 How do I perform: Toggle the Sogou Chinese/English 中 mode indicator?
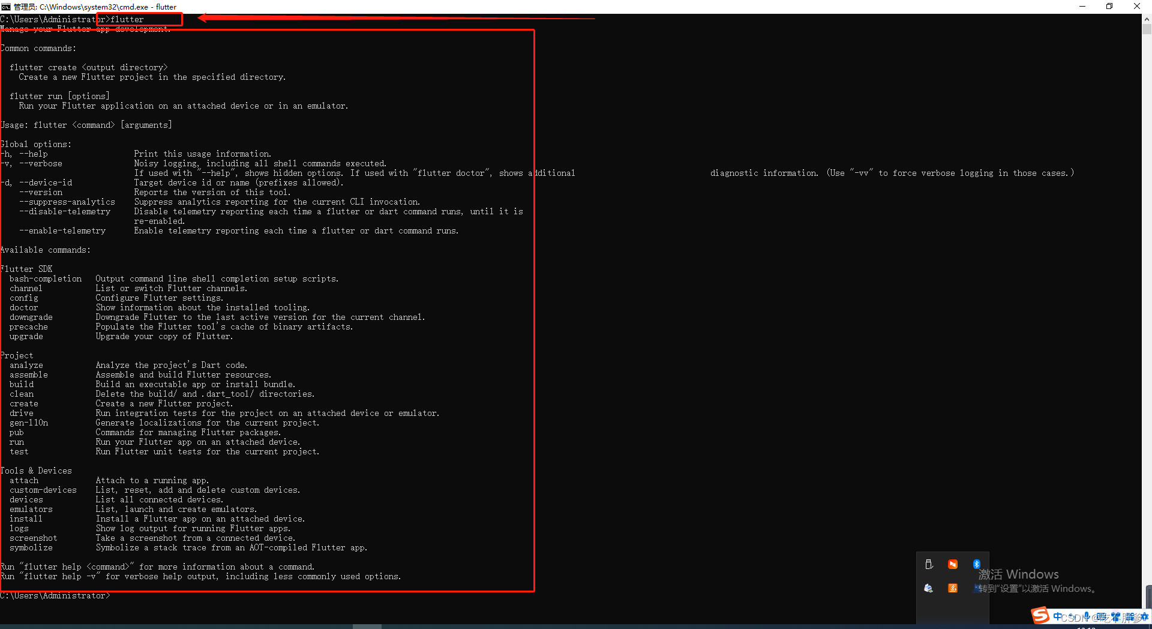point(1058,617)
